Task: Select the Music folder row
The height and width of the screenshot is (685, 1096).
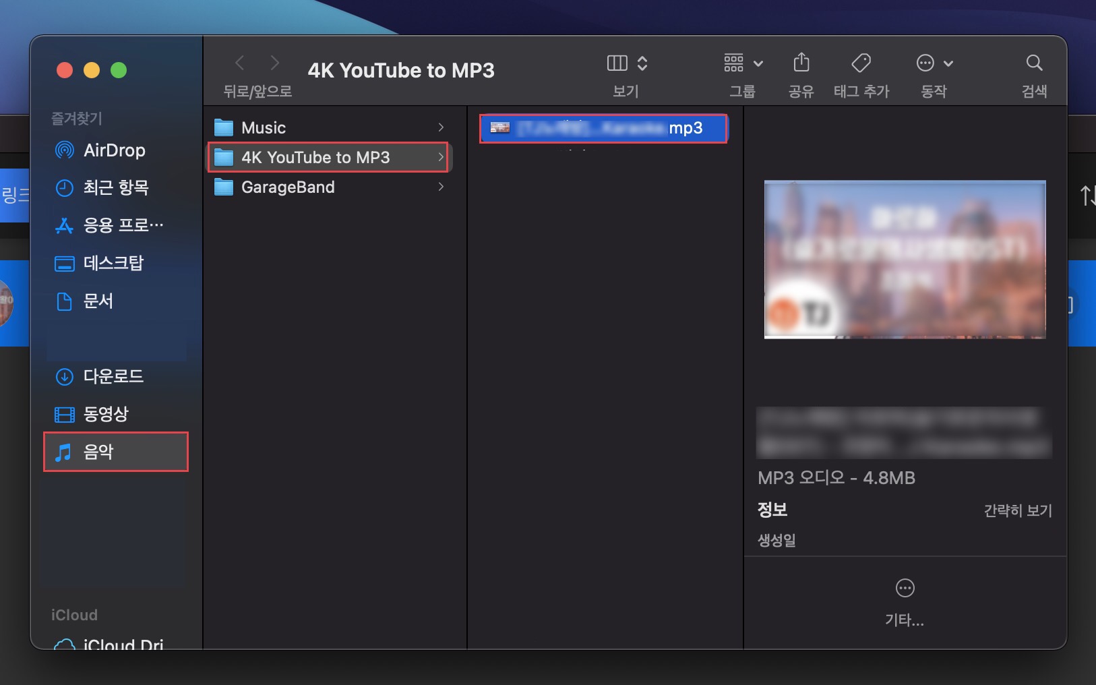Action: (x=330, y=127)
